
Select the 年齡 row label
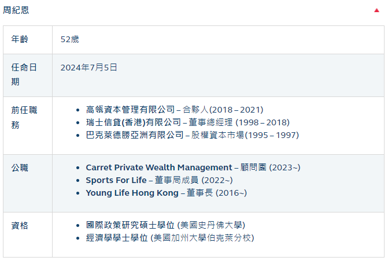pos(20,39)
